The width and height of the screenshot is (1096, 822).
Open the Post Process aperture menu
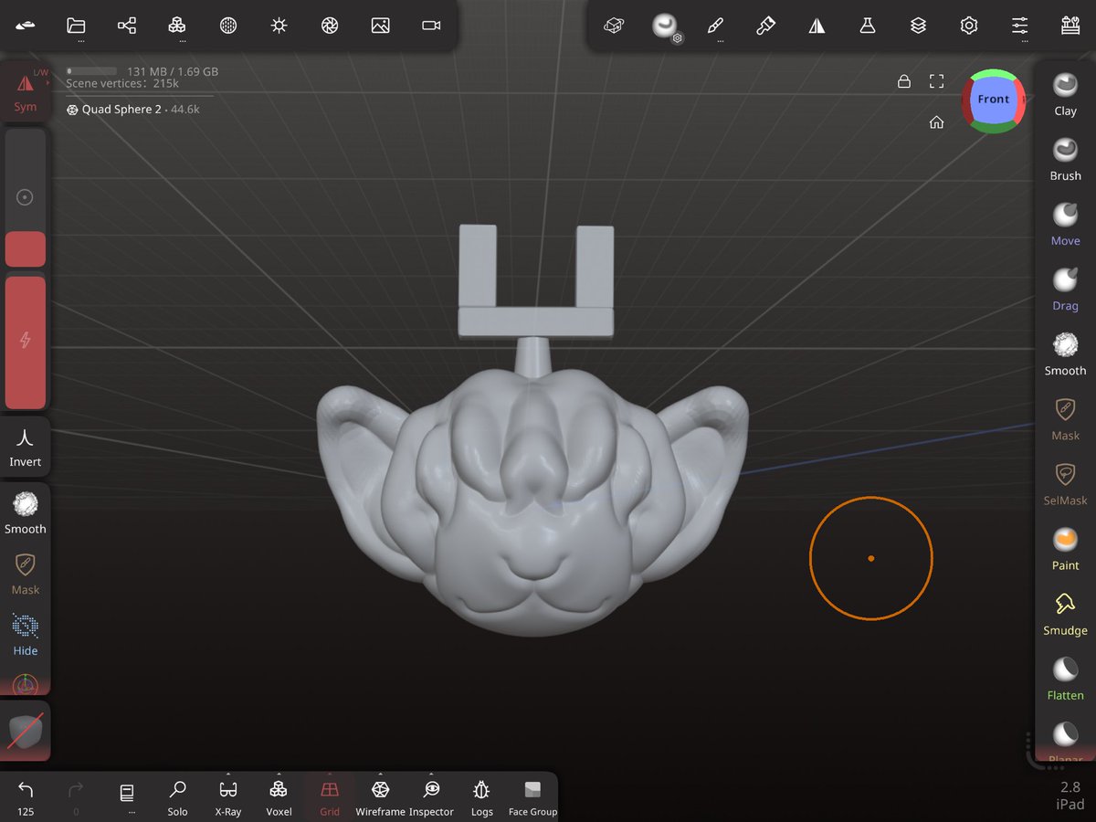click(330, 26)
